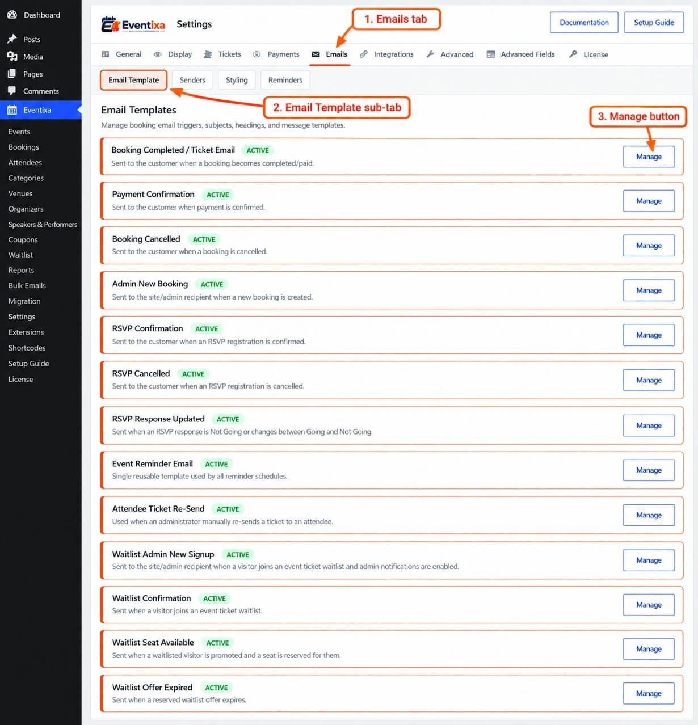Open the Documentation button

click(x=584, y=23)
